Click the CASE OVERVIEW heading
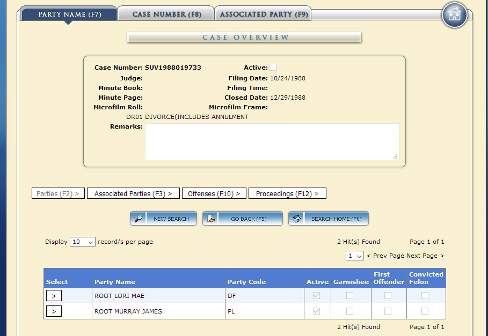The width and height of the screenshot is (488, 336). pos(246,38)
